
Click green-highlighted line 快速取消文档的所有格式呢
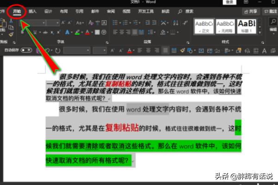87,160
